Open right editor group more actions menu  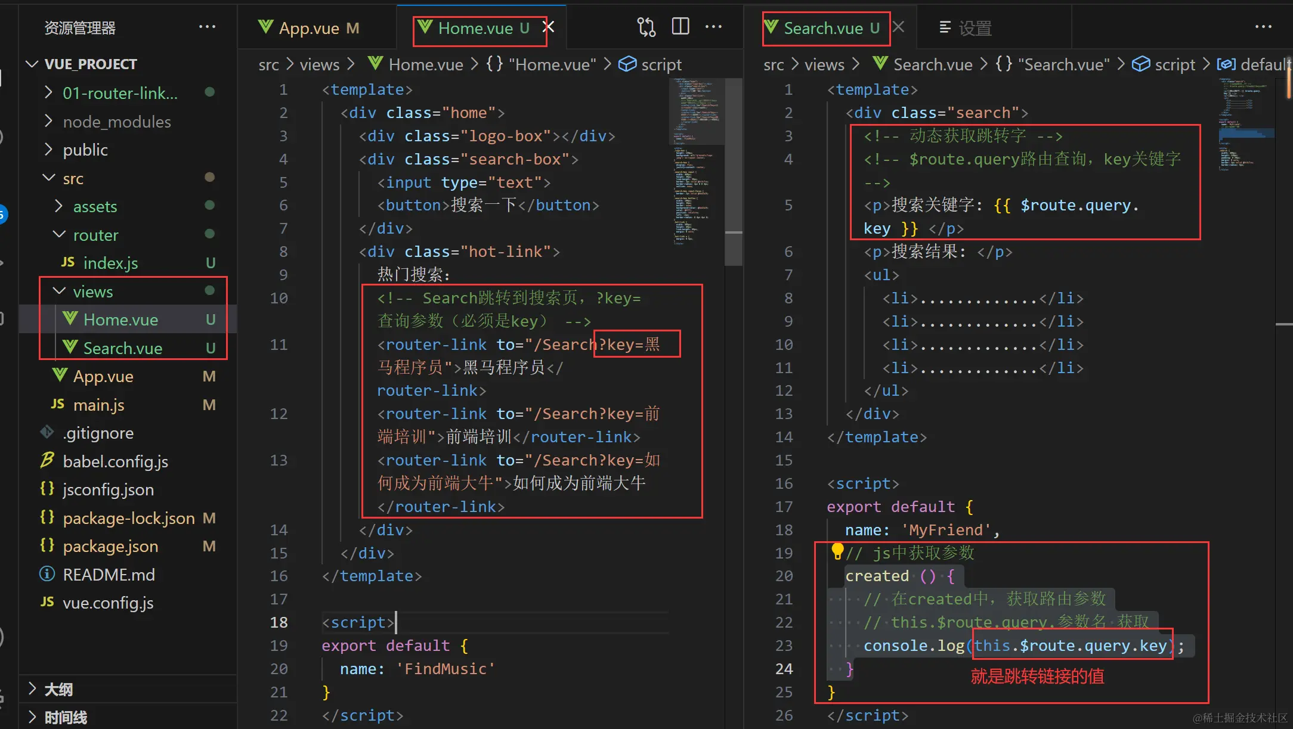click(1263, 27)
